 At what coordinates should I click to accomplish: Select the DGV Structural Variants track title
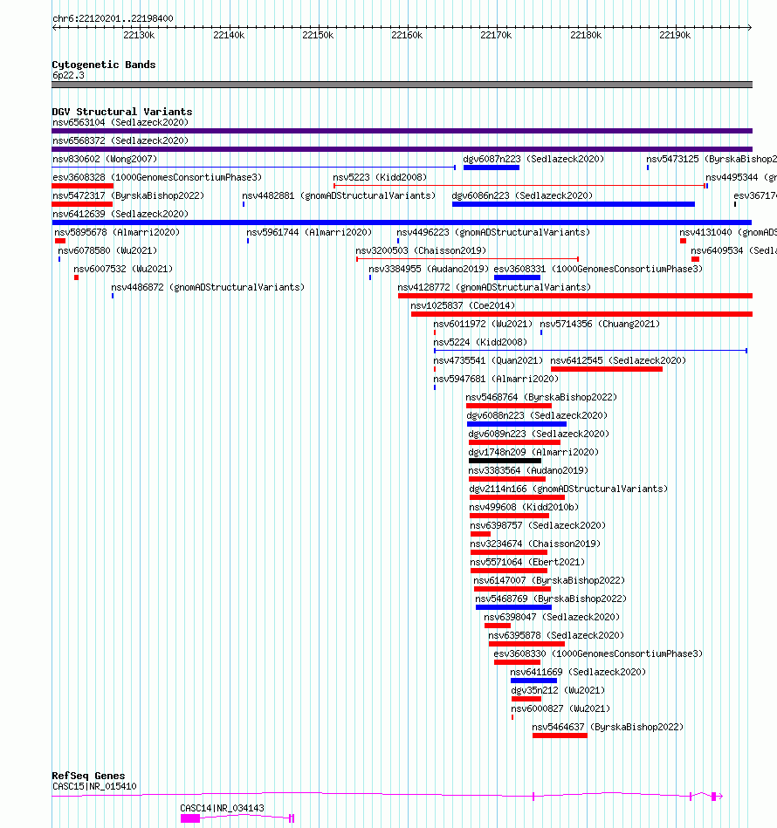(x=122, y=112)
